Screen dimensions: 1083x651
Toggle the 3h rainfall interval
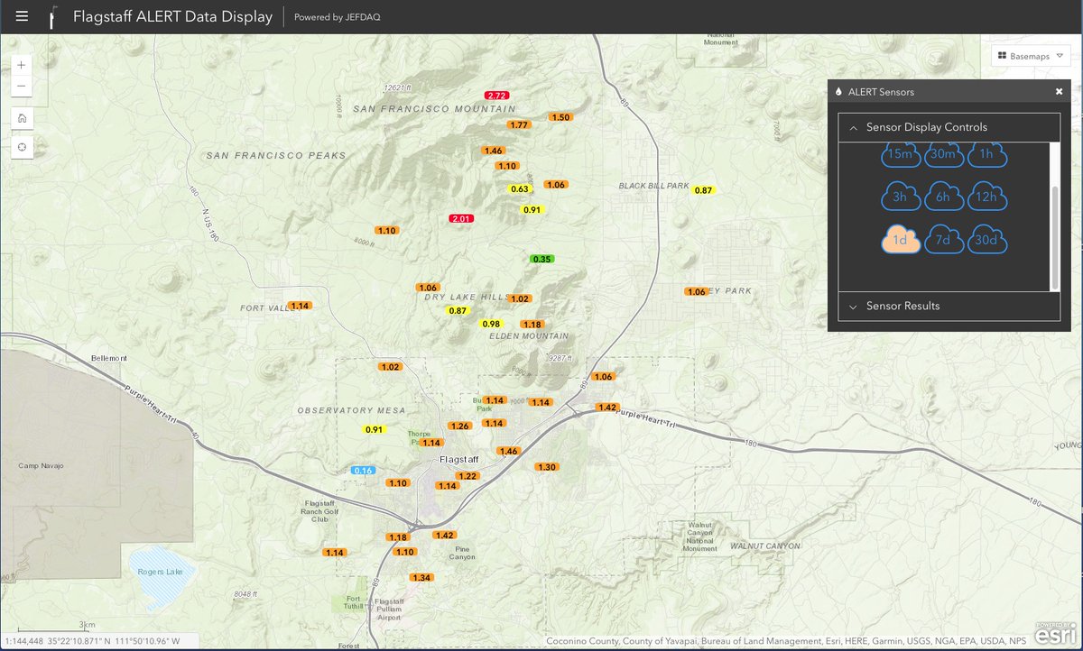click(900, 196)
